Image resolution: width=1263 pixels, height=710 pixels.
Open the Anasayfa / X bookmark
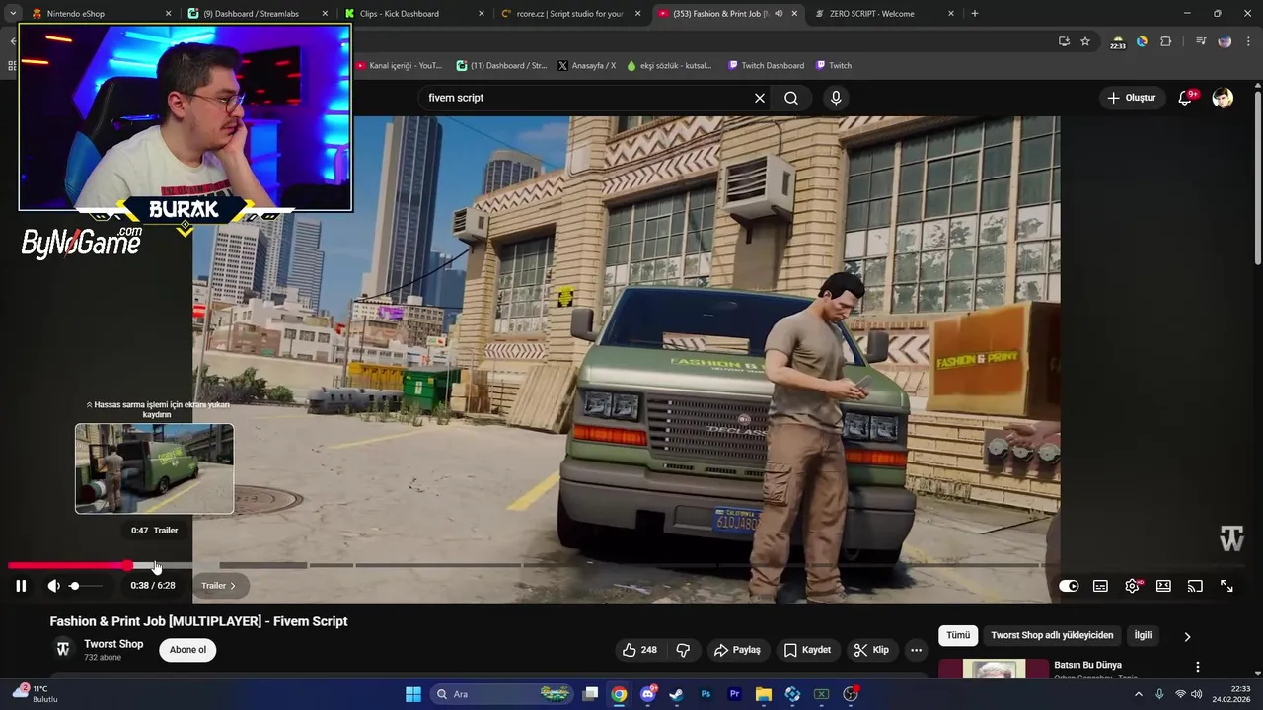pos(586,66)
